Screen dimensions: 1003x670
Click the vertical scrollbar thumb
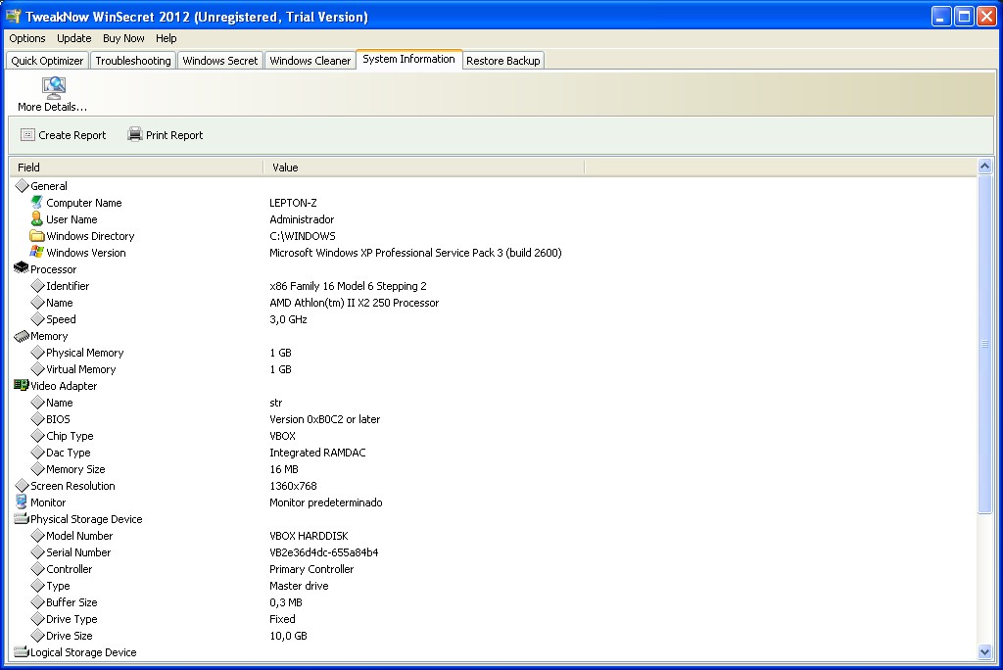(x=985, y=344)
